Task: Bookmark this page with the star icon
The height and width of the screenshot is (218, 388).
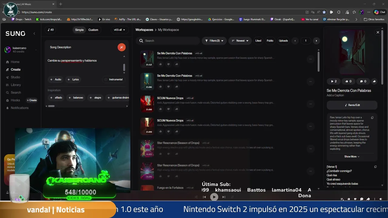Action: [x=324, y=12]
